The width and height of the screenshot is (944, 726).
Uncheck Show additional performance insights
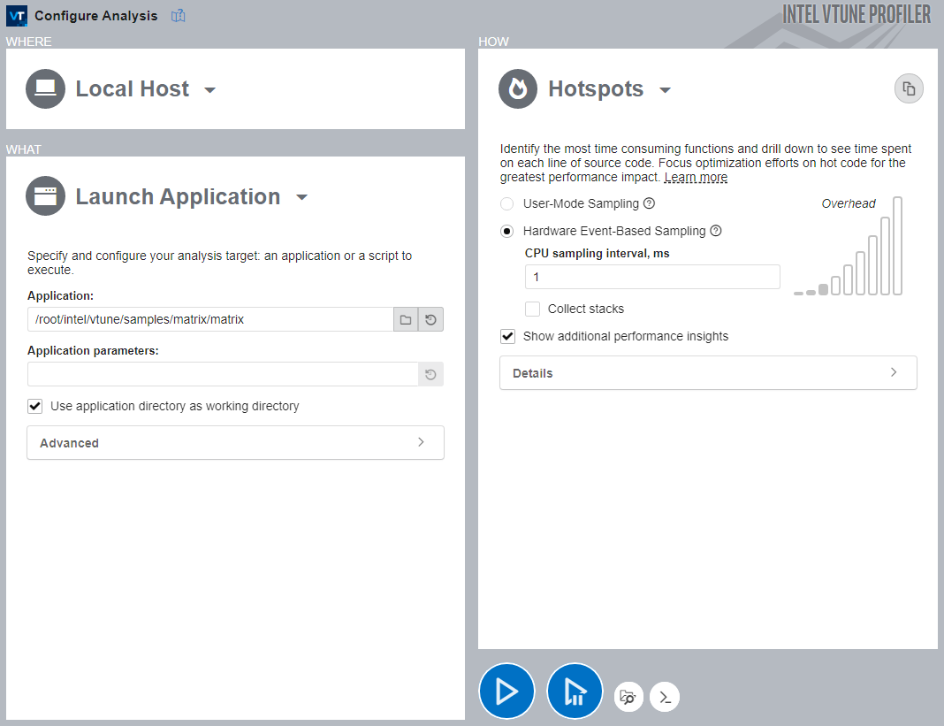pyautogui.click(x=507, y=336)
